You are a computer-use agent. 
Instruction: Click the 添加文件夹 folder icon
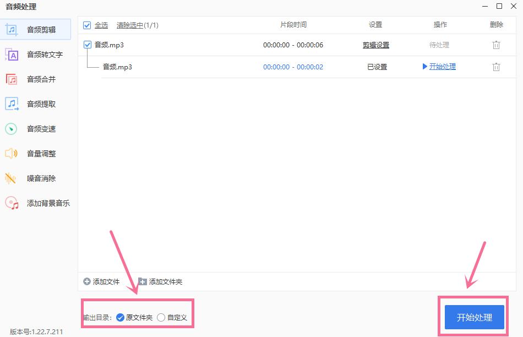point(143,281)
